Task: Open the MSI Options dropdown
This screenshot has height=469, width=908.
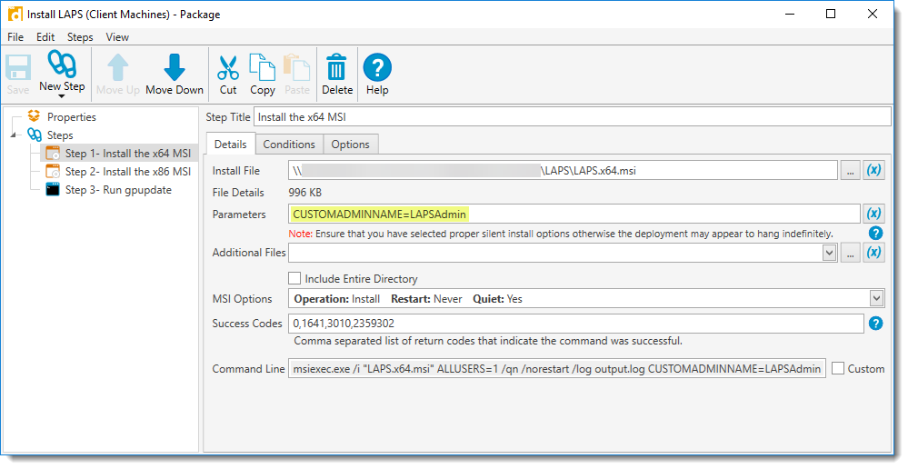Action: point(876,298)
